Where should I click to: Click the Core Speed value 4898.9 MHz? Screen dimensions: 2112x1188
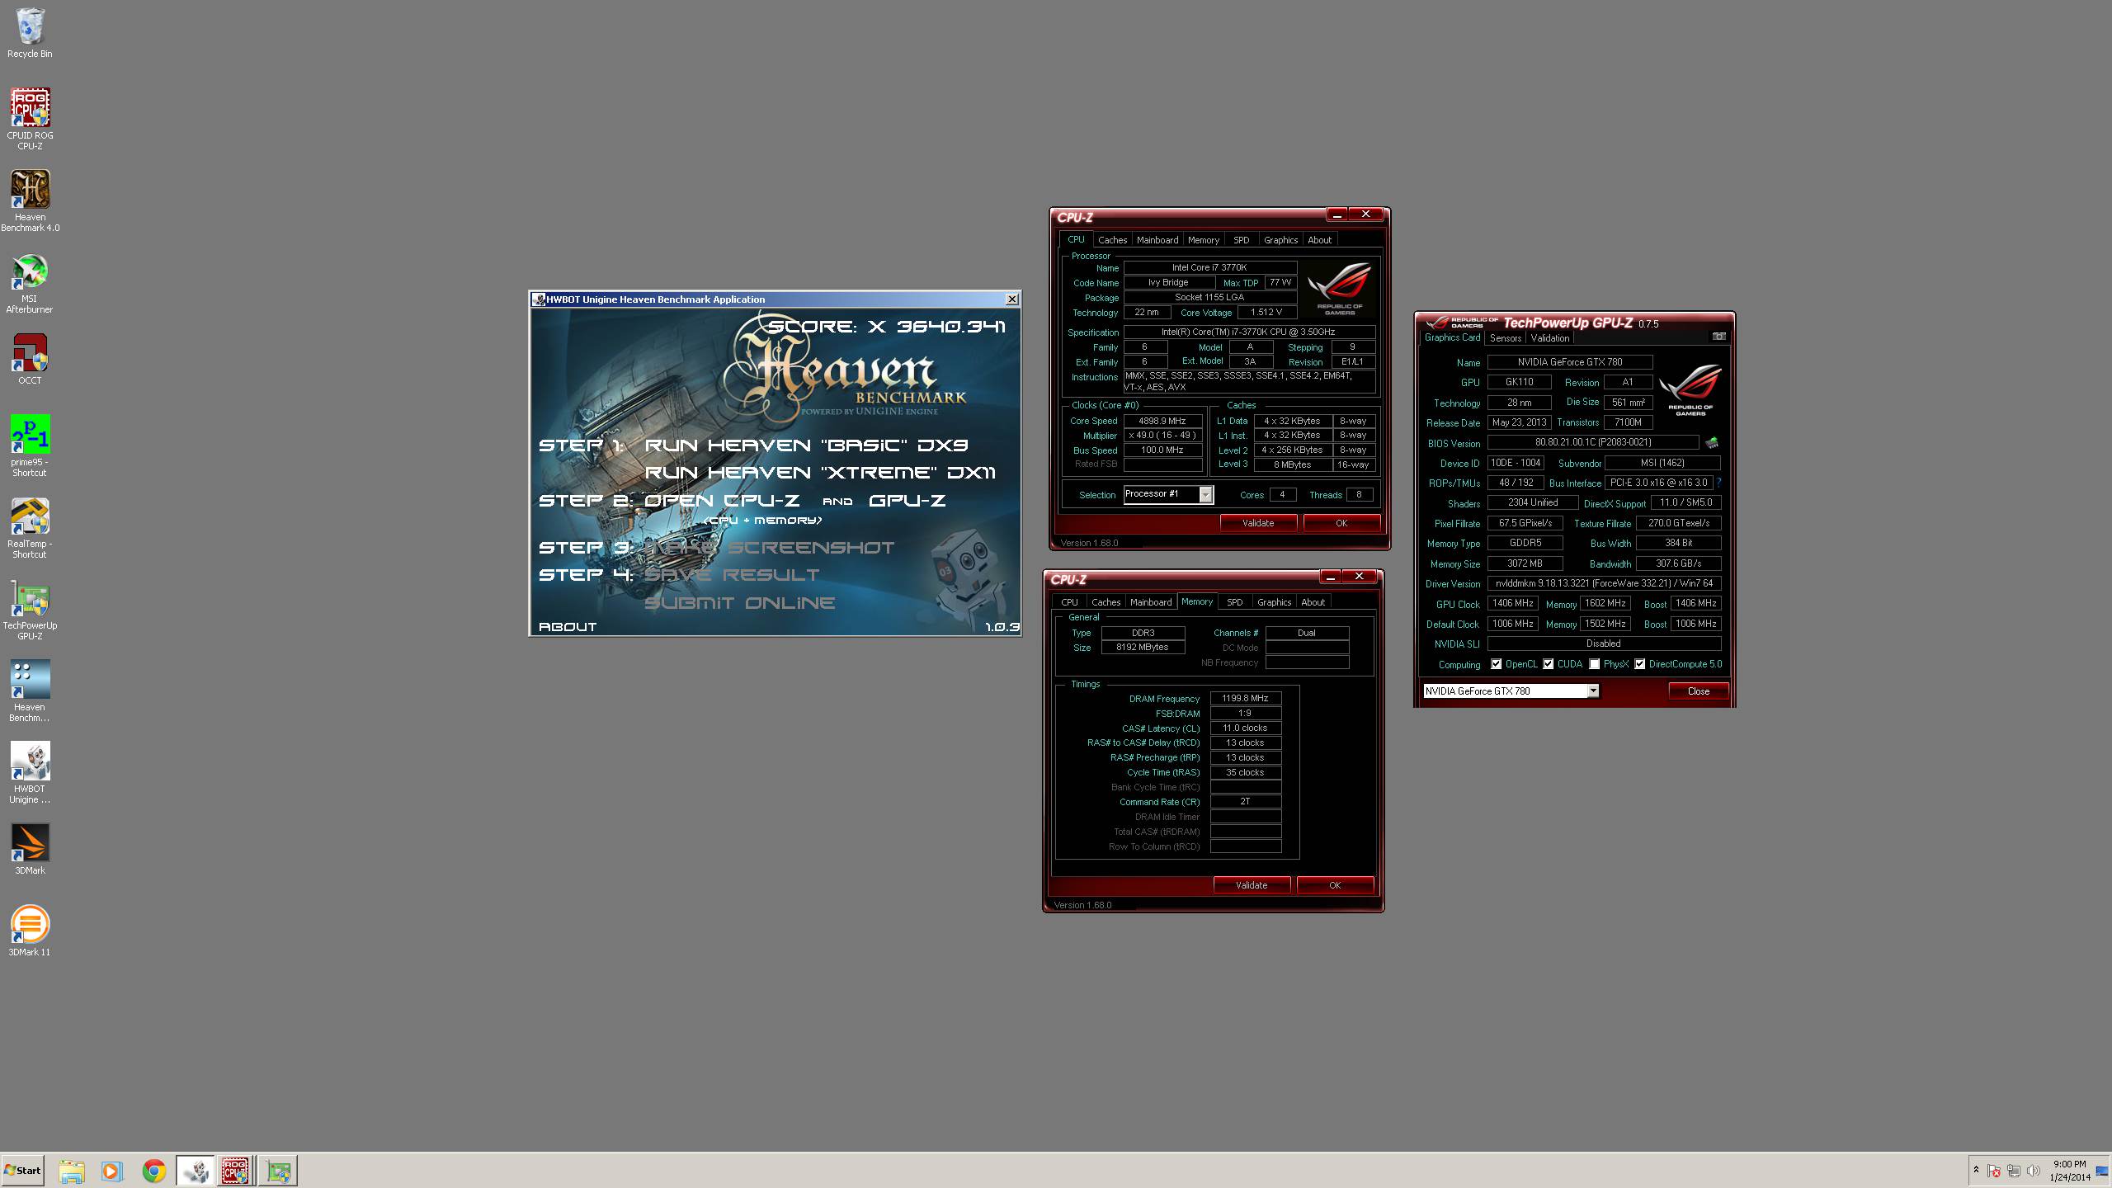click(1162, 421)
